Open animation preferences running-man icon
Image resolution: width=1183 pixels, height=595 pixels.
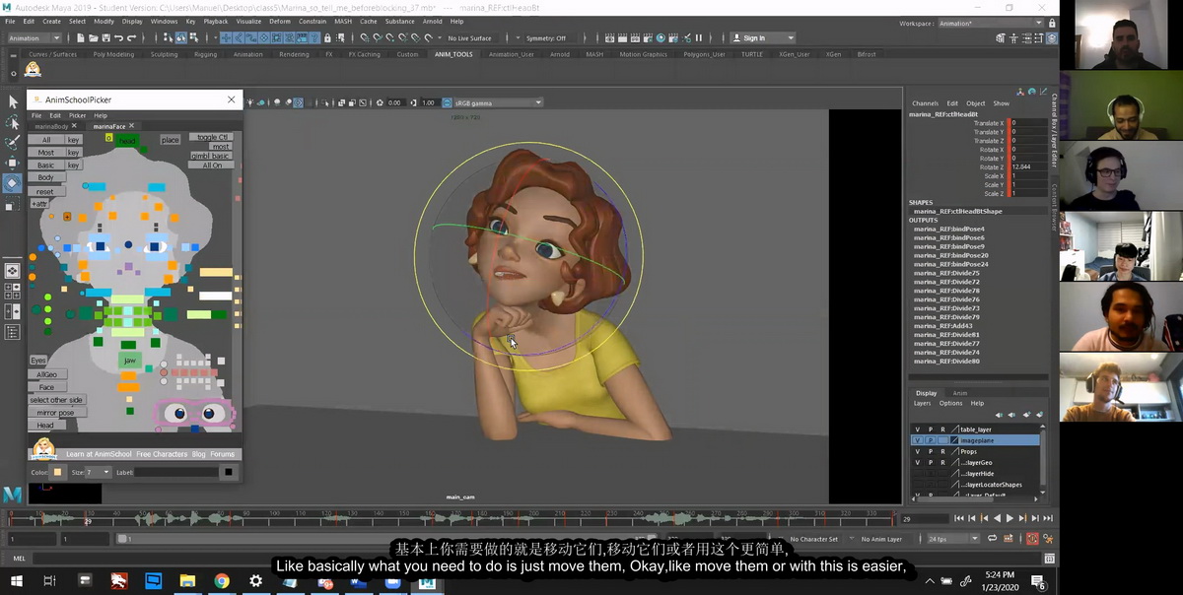(x=1048, y=539)
